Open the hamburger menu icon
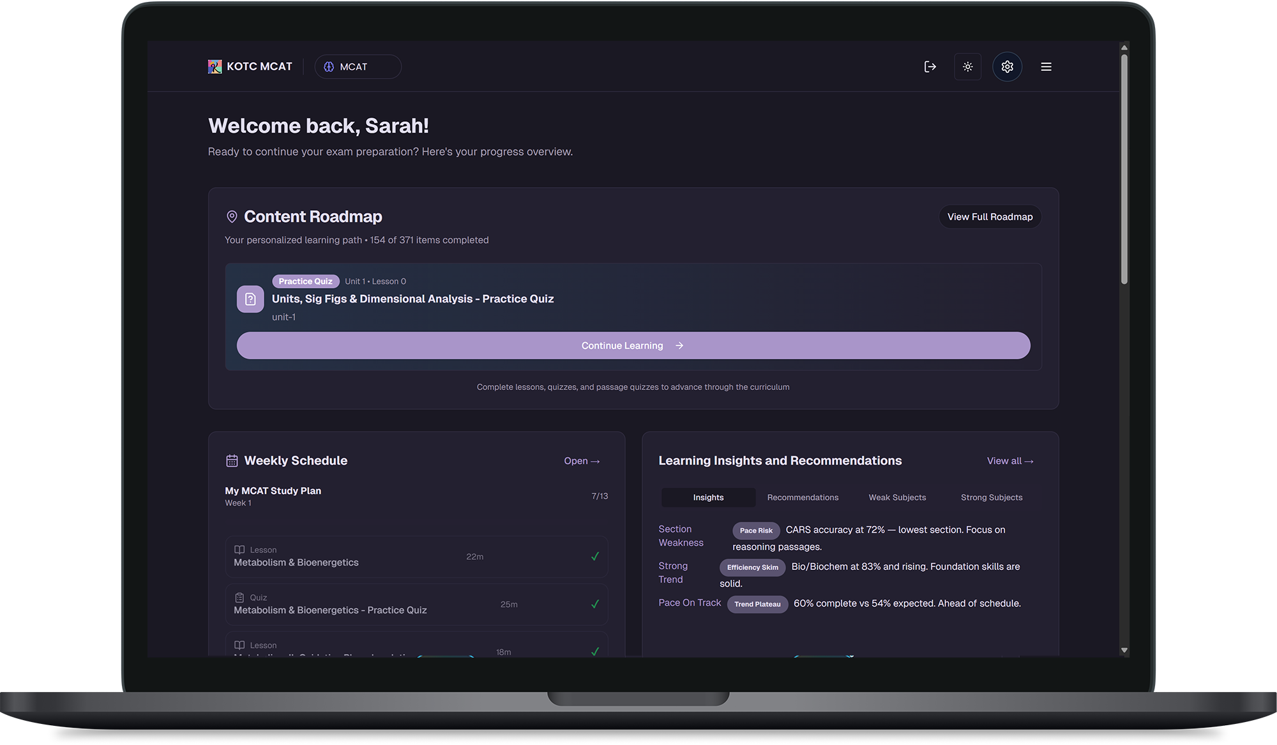Viewport: 1277px width, 745px height. tap(1046, 66)
